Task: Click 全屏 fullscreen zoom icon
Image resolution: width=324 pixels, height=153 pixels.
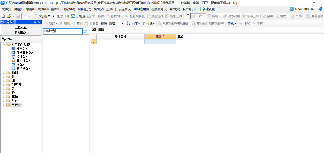Action: pos(264,16)
